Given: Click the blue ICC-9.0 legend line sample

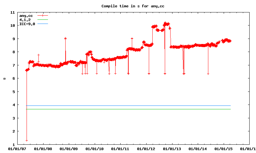Looking at the screenshot, I should coord(43,24).
